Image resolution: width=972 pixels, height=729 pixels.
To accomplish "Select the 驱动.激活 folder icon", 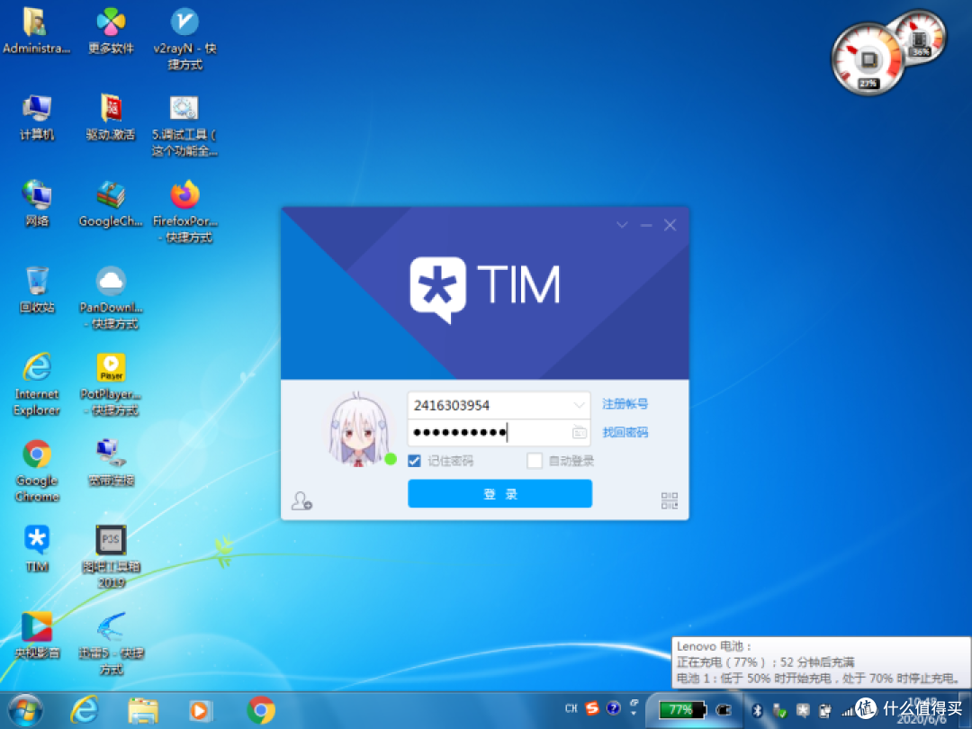I will [111, 117].
